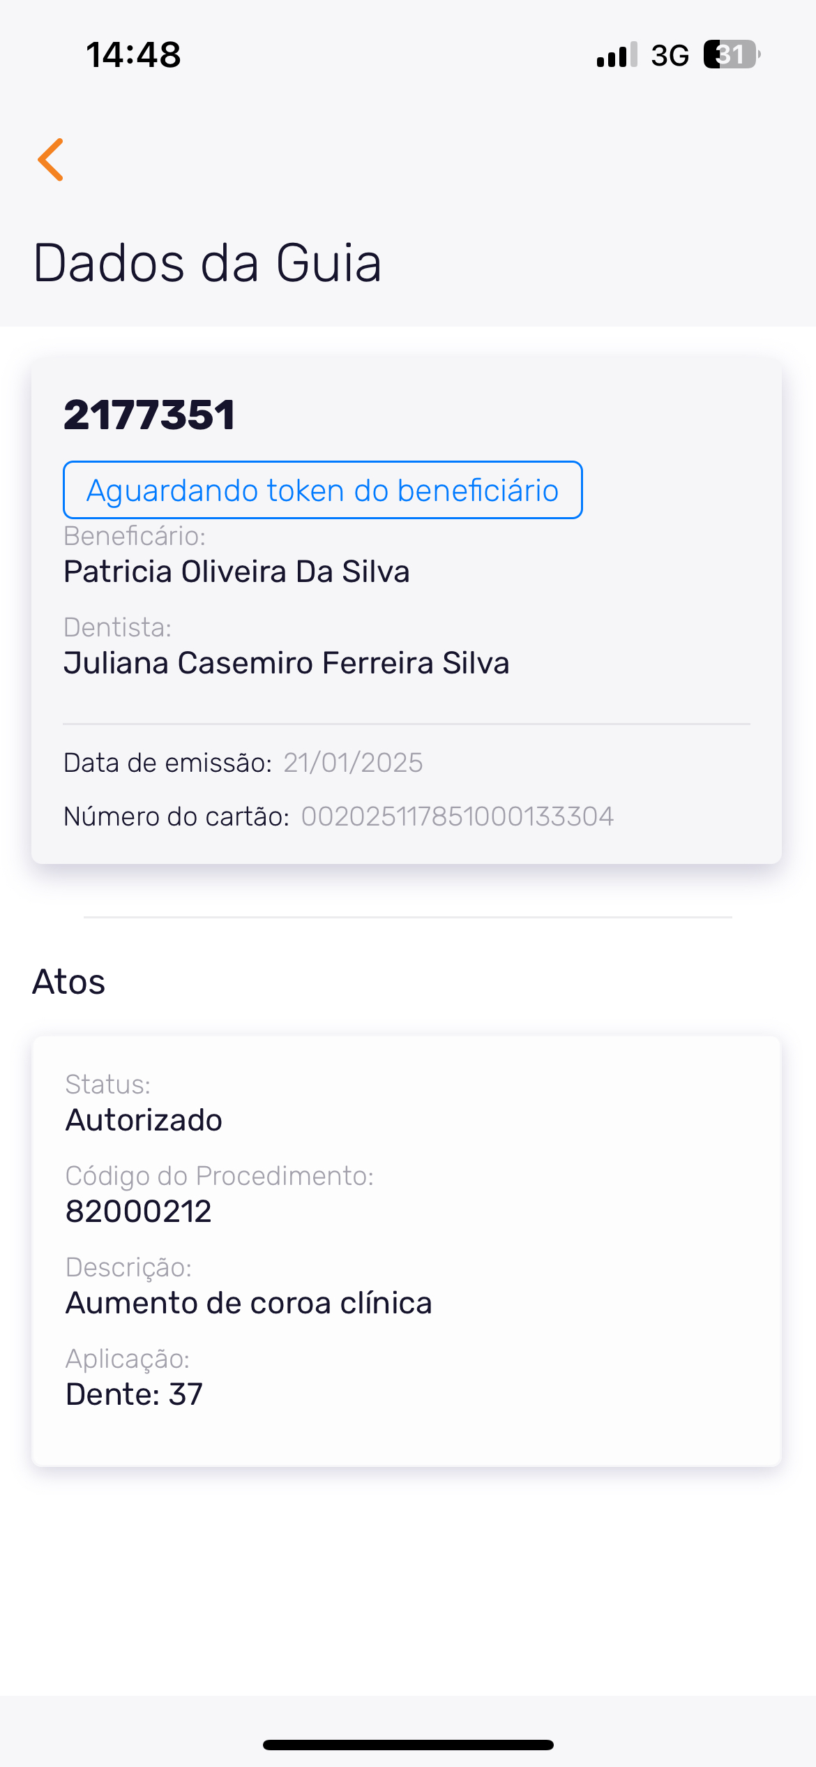Tap description 'Aumento de coroa clínica'

[248, 1303]
